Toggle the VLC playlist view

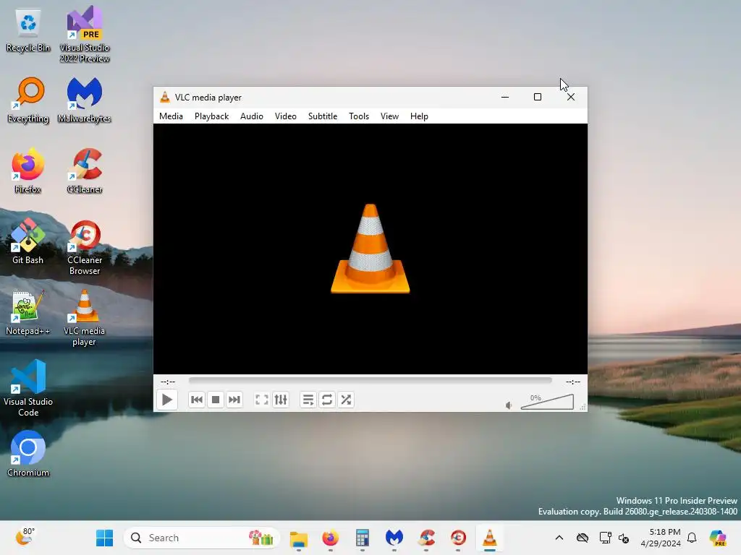308,400
